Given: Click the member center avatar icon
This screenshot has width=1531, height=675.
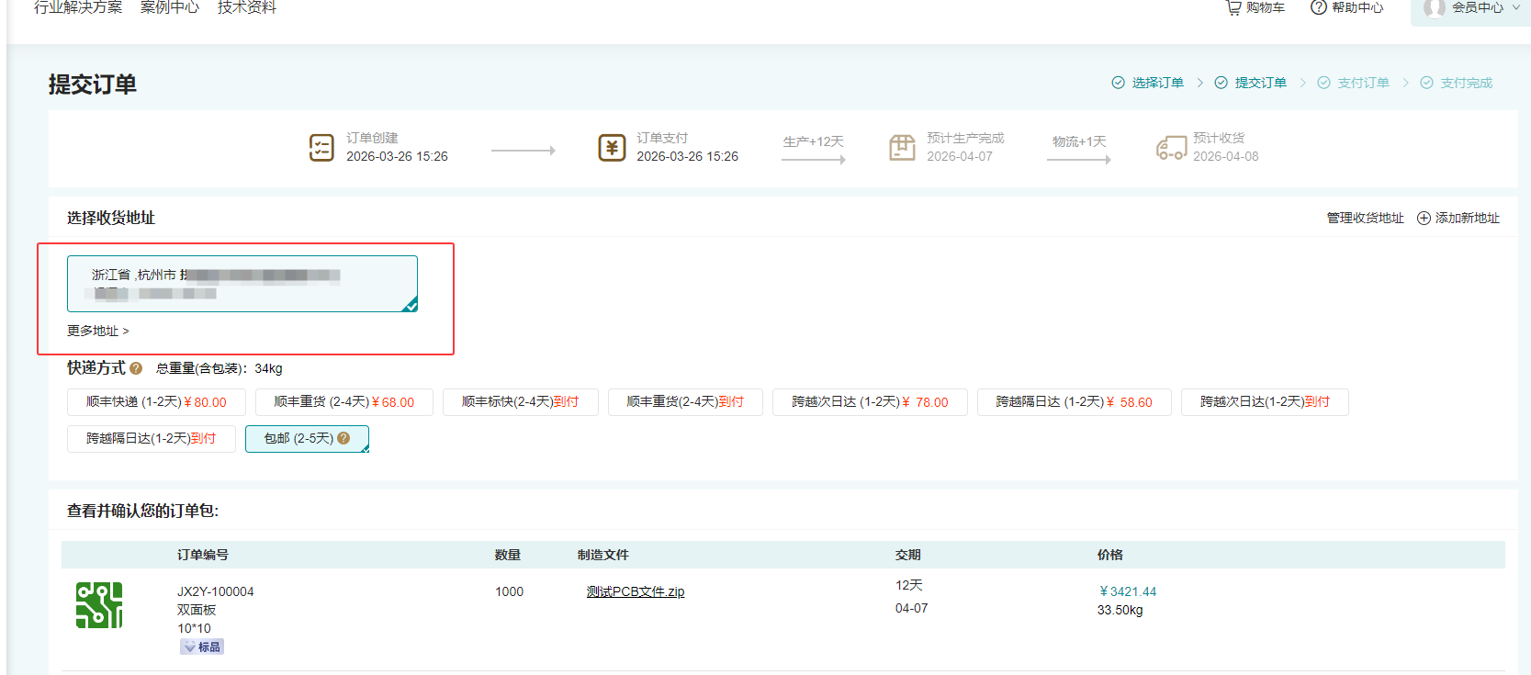Looking at the screenshot, I should click(1434, 8).
